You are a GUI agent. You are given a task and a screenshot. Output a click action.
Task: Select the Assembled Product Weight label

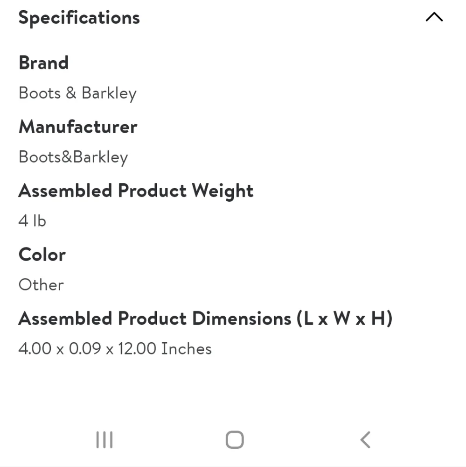(136, 191)
